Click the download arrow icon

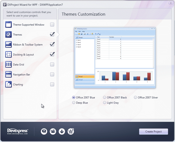coord(62,132)
